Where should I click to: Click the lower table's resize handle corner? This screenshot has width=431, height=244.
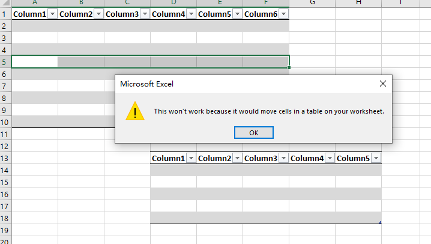coord(380,222)
